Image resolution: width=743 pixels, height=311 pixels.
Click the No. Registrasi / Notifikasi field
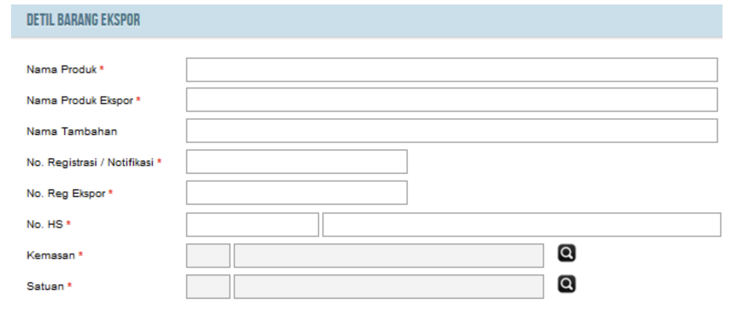296,162
